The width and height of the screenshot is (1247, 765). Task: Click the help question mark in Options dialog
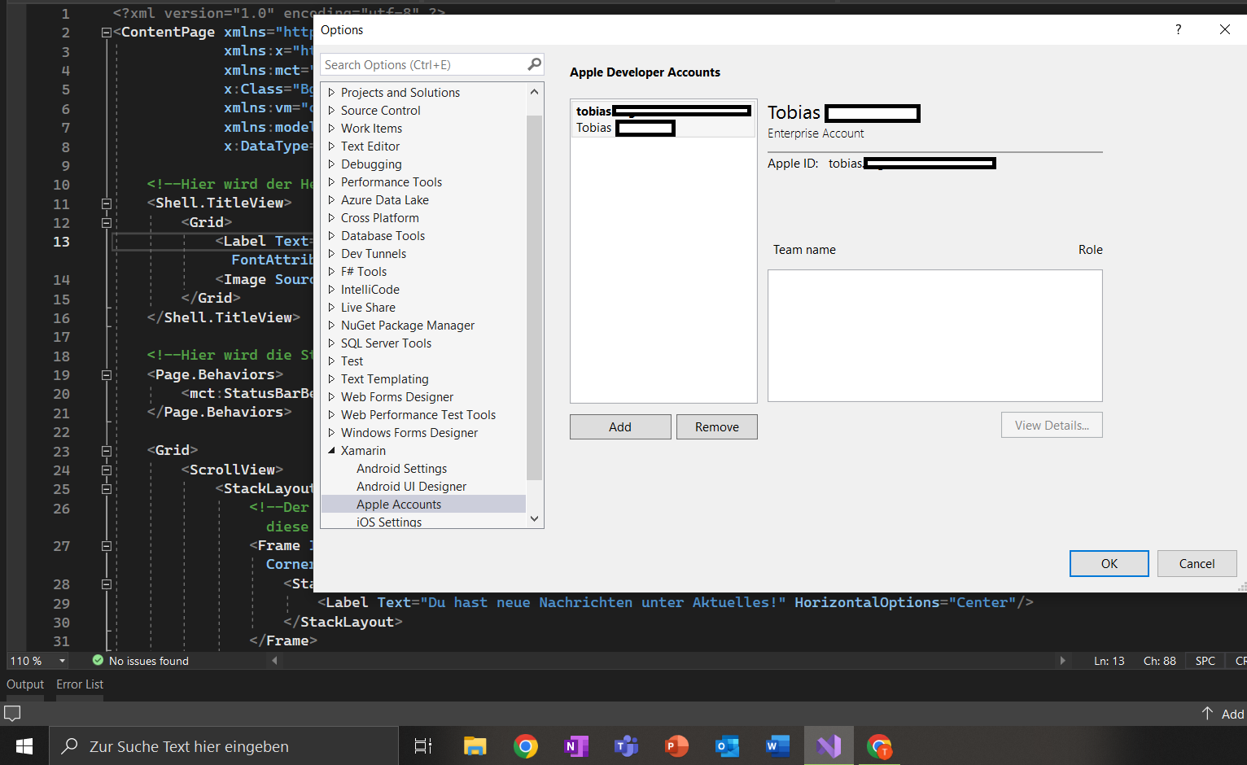1178,29
